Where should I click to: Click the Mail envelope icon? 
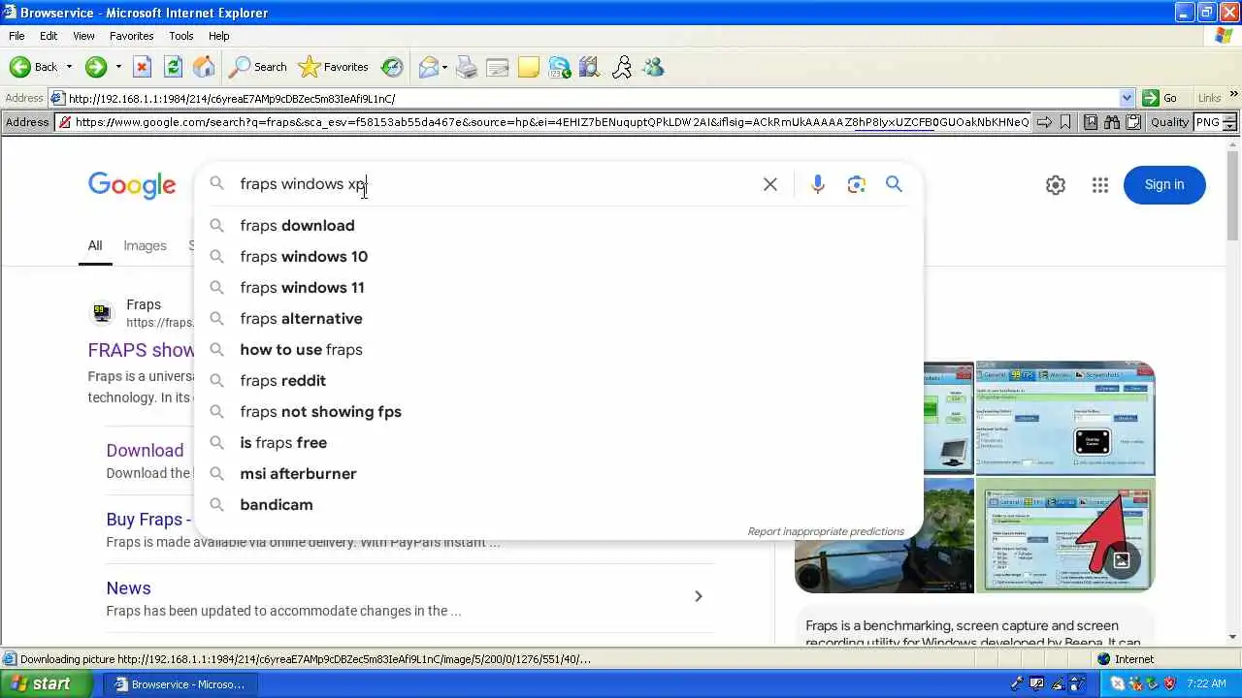click(428, 67)
